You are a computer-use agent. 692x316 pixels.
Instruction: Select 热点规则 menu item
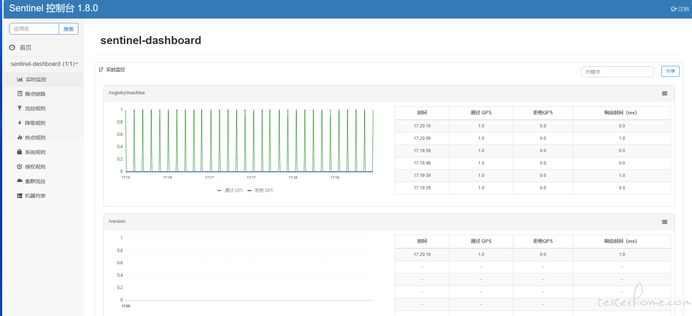tap(35, 138)
